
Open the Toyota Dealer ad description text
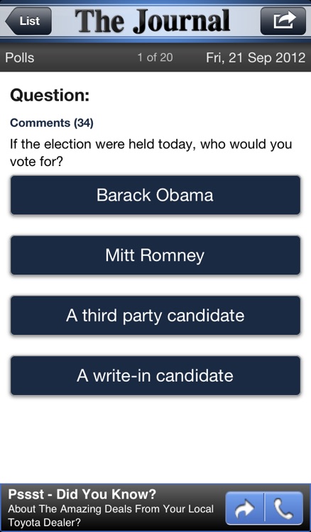111,516
